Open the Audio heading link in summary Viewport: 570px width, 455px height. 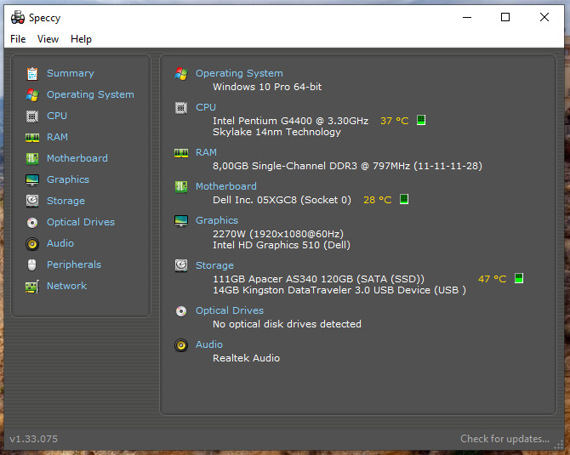209,344
